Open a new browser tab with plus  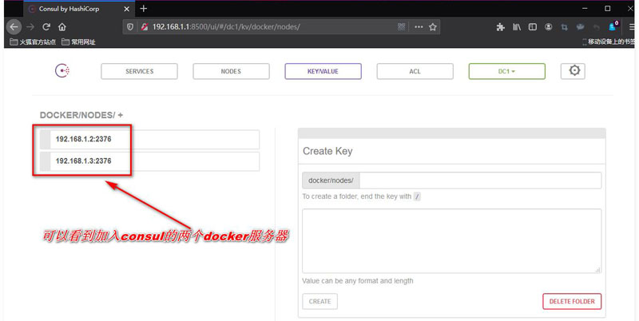(144, 9)
